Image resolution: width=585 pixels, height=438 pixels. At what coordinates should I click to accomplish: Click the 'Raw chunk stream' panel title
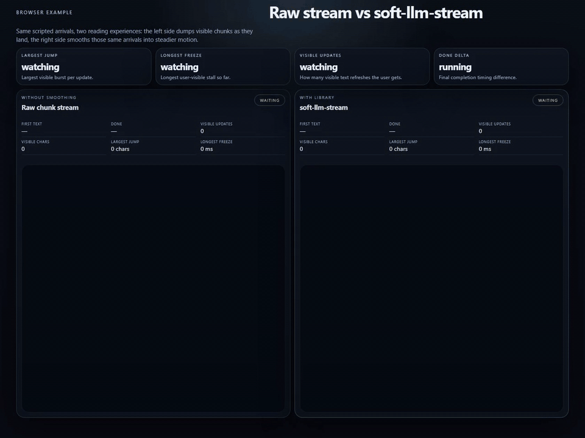click(50, 108)
